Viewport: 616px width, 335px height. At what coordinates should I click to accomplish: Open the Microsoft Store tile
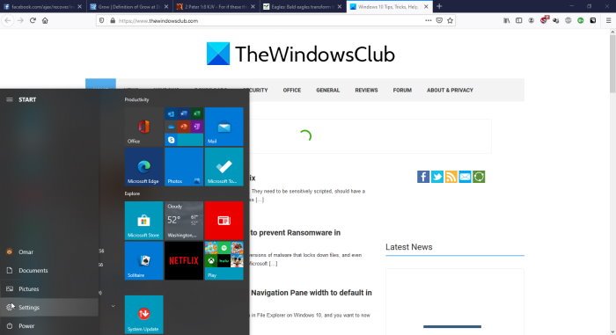coord(143,221)
